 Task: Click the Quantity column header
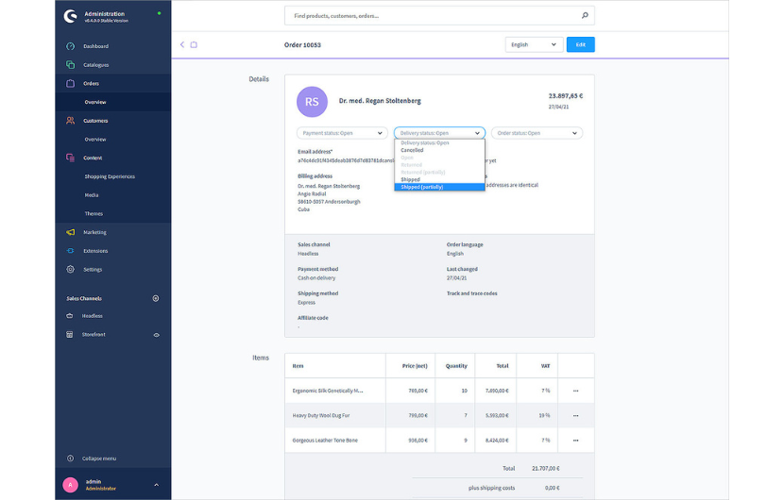tap(456, 366)
